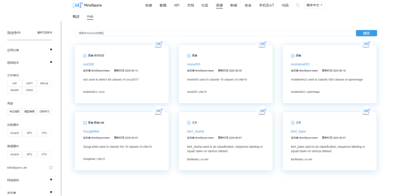The height and width of the screenshot is (196, 395).
Task: Open the API menu item
Action: 177,5
